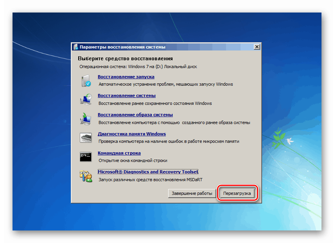Click description Восстановление компьютера с помощью образа

tap(174, 122)
